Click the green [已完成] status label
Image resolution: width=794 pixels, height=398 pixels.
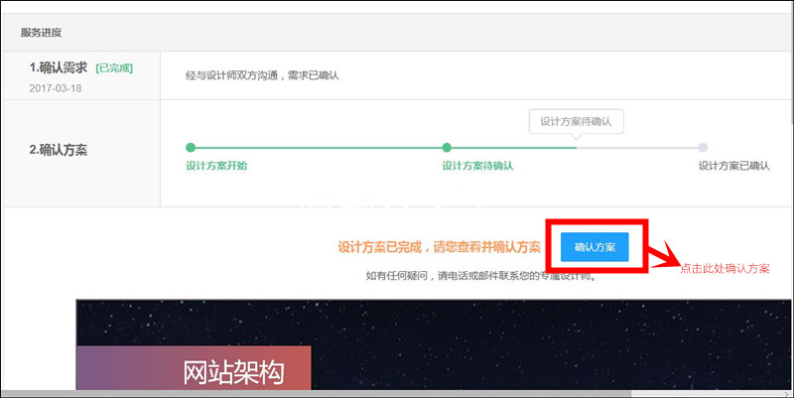(114, 68)
